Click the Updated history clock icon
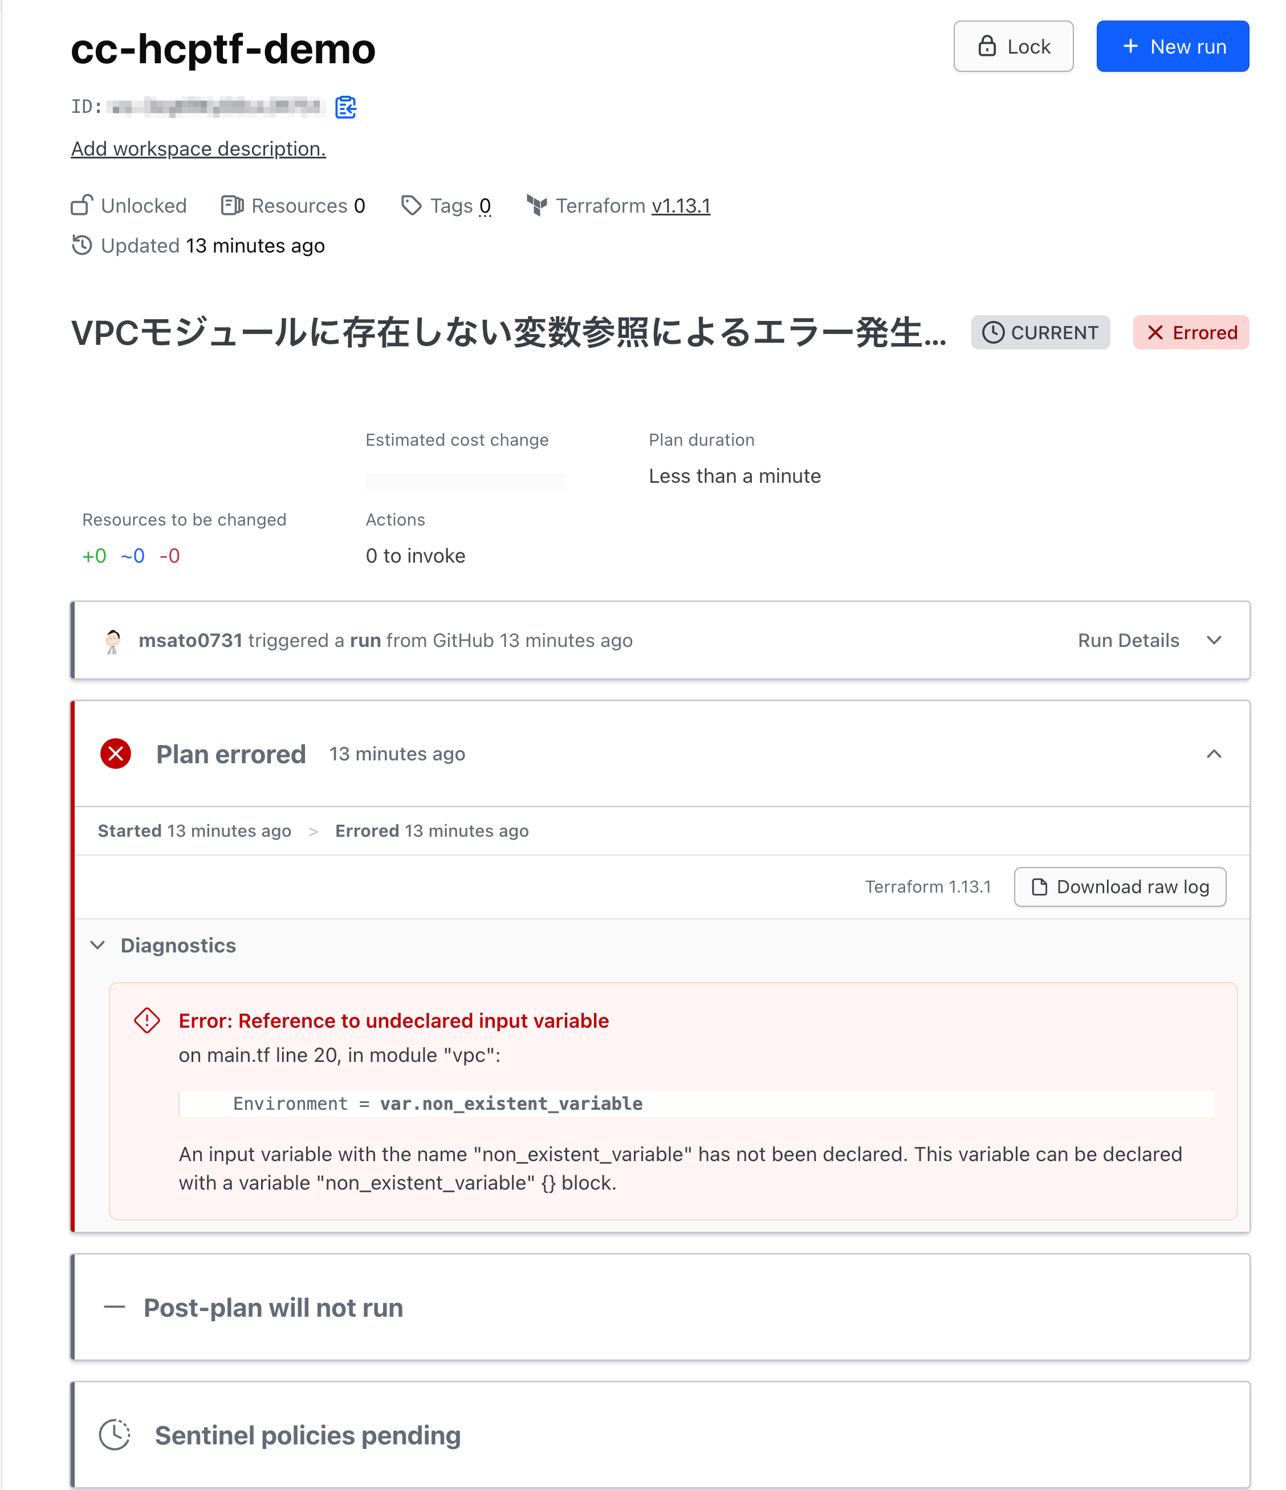The height and width of the screenshot is (1490, 1286). (82, 245)
